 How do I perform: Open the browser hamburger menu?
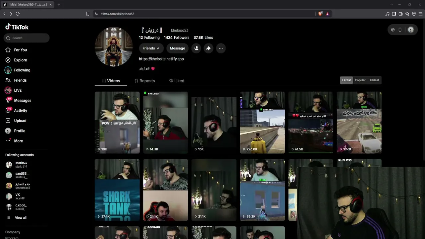421,14
